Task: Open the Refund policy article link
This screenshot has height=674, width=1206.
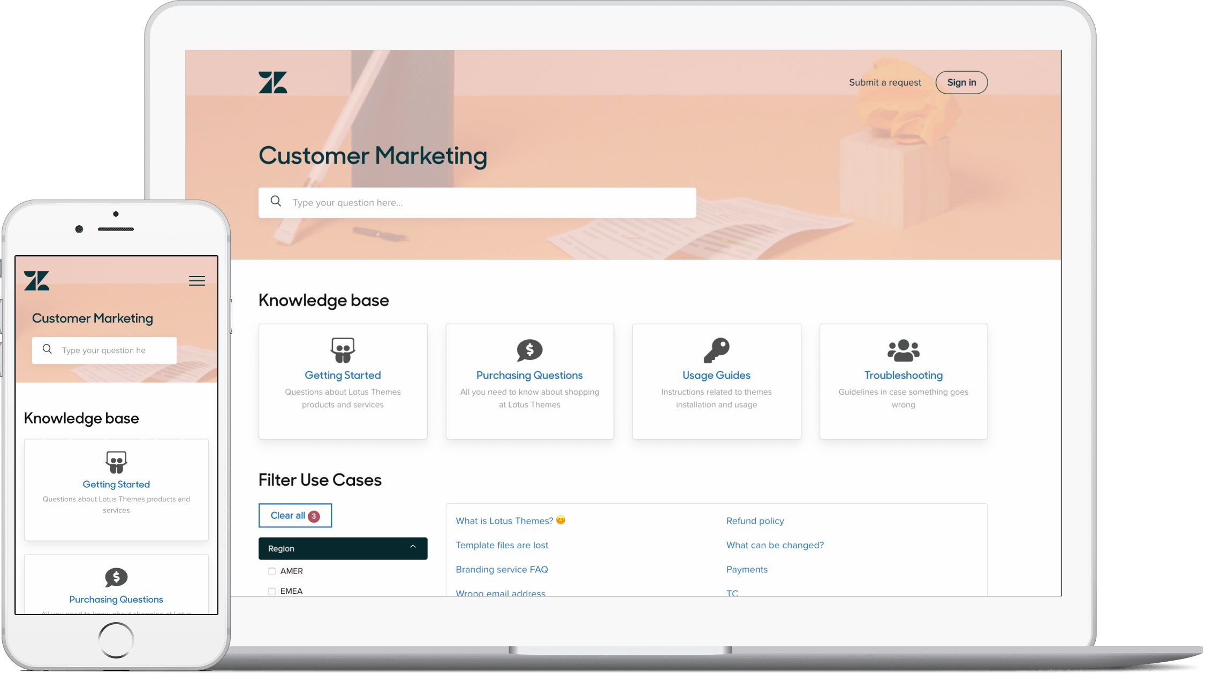Action: (x=755, y=520)
